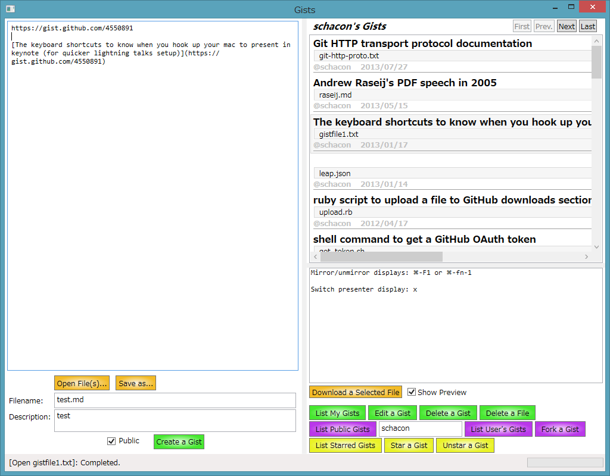Click the Delete a Gist button
This screenshot has height=476, width=610.
pyautogui.click(x=448, y=413)
